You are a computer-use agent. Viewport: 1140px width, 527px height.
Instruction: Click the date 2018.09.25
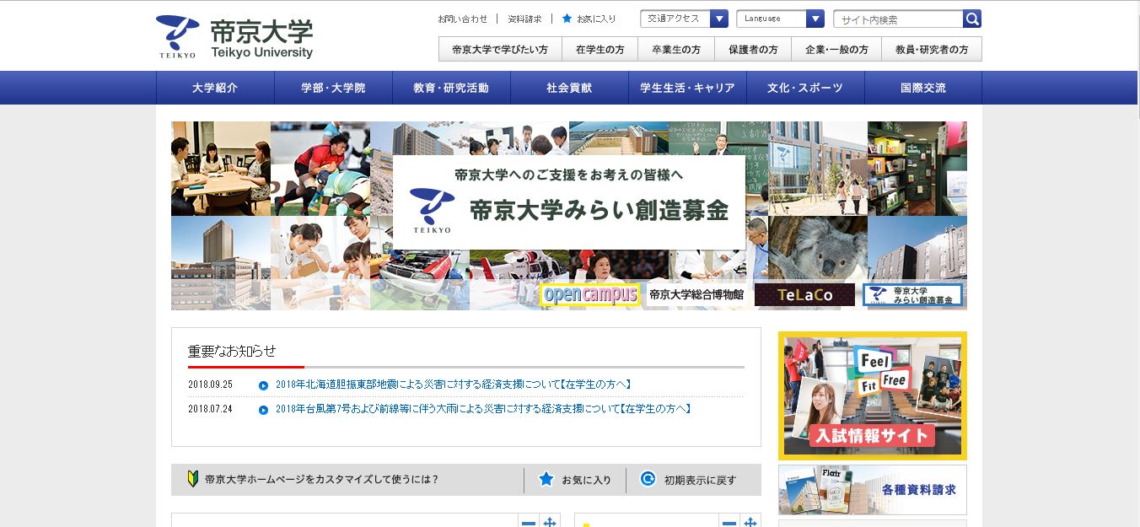point(210,384)
